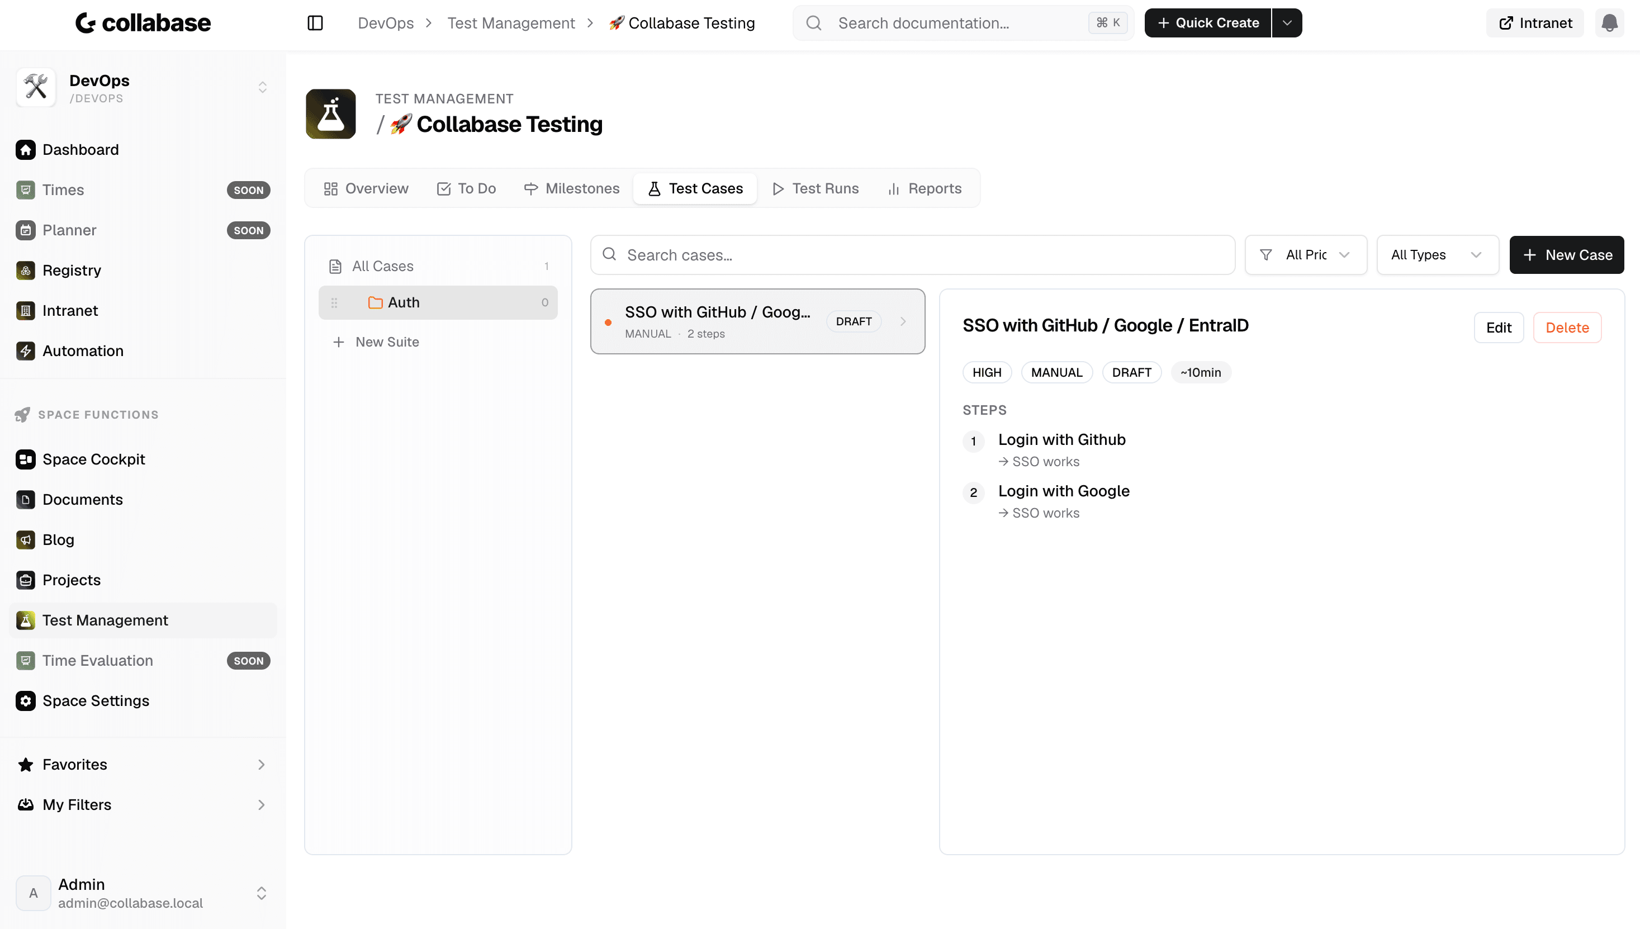Open the Intranet sidebar item
The image size is (1640, 929).
tap(143, 311)
